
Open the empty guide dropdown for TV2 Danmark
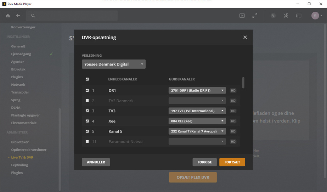(197, 101)
